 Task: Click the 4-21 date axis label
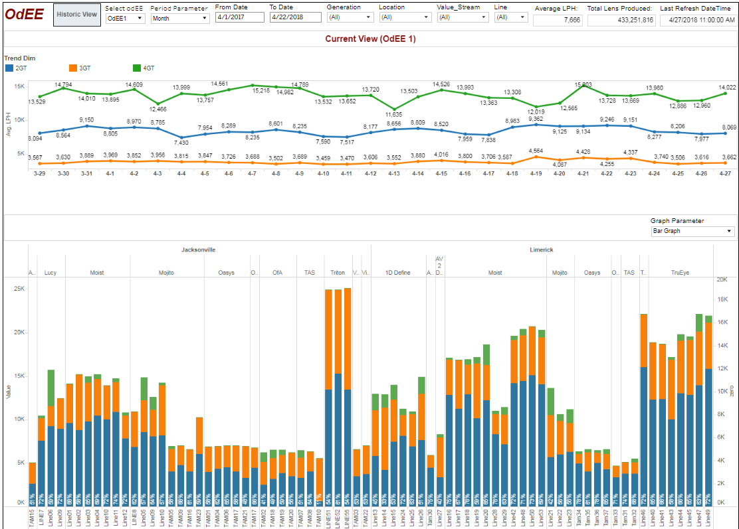583,174
